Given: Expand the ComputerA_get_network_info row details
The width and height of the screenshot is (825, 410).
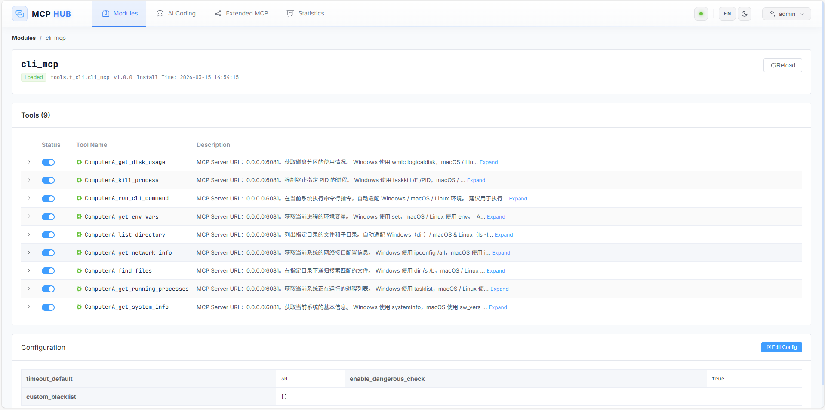Looking at the screenshot, I should click(29, 252).
